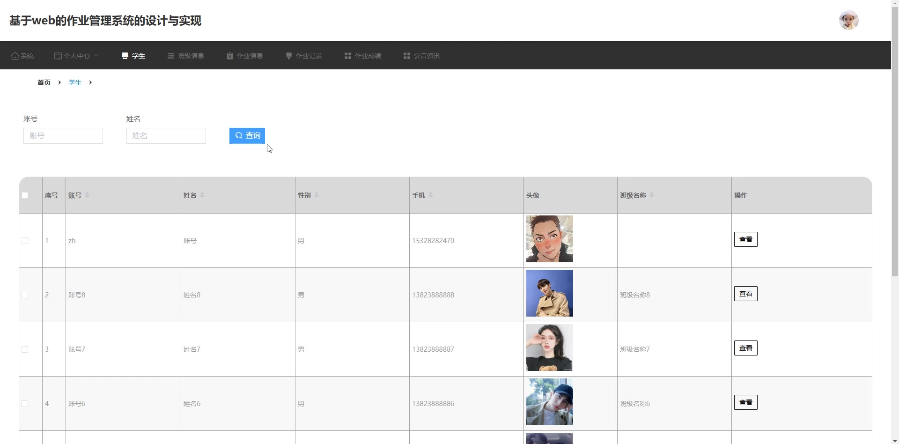This screenshot has height=444, width=899.
Task: Click 查看 button for 账号8 row
Action: point(745,294)
